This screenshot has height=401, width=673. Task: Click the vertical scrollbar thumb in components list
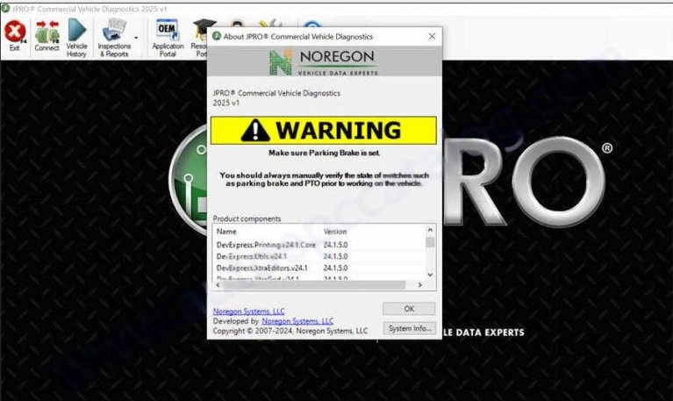(x=430, y=242)
